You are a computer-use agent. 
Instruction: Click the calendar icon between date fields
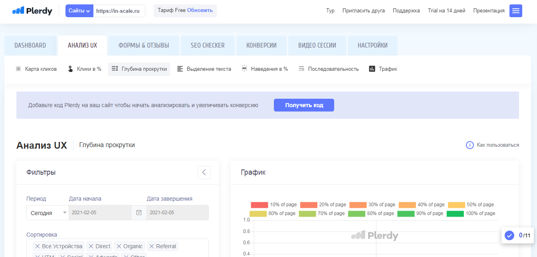[139, 213]
